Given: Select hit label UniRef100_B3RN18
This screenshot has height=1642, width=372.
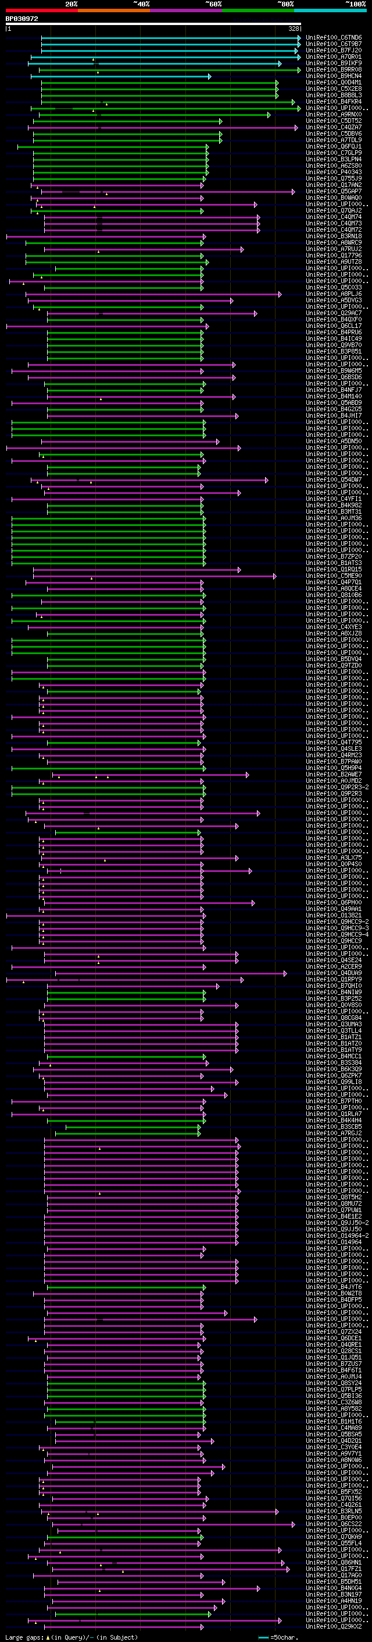Looking at the screenshot, I should [333, 236].
